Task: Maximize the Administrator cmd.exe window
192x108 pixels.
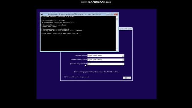Action: 112,14
